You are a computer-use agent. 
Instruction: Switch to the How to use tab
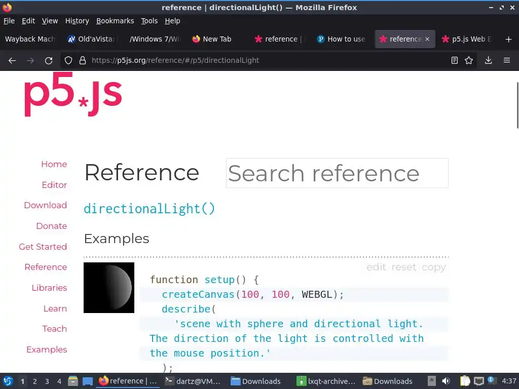[x=341, y=39]
